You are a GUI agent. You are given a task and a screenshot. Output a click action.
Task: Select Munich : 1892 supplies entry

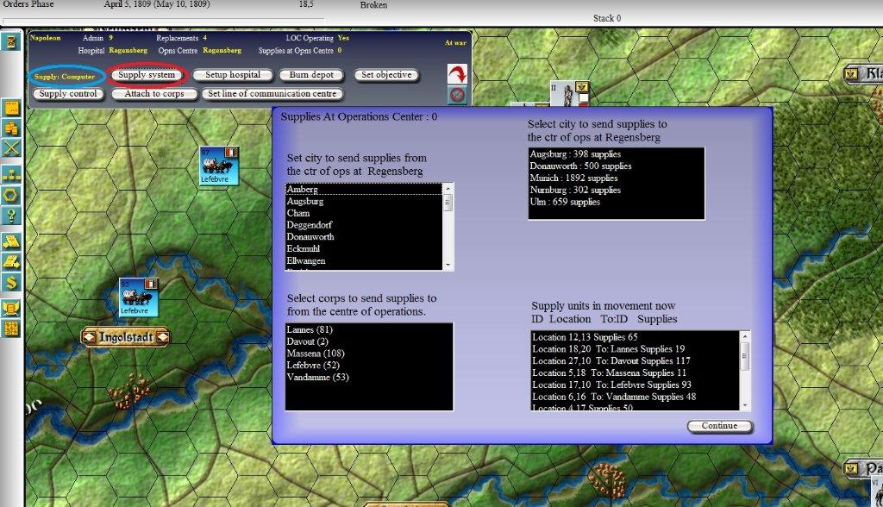(616, 178)
